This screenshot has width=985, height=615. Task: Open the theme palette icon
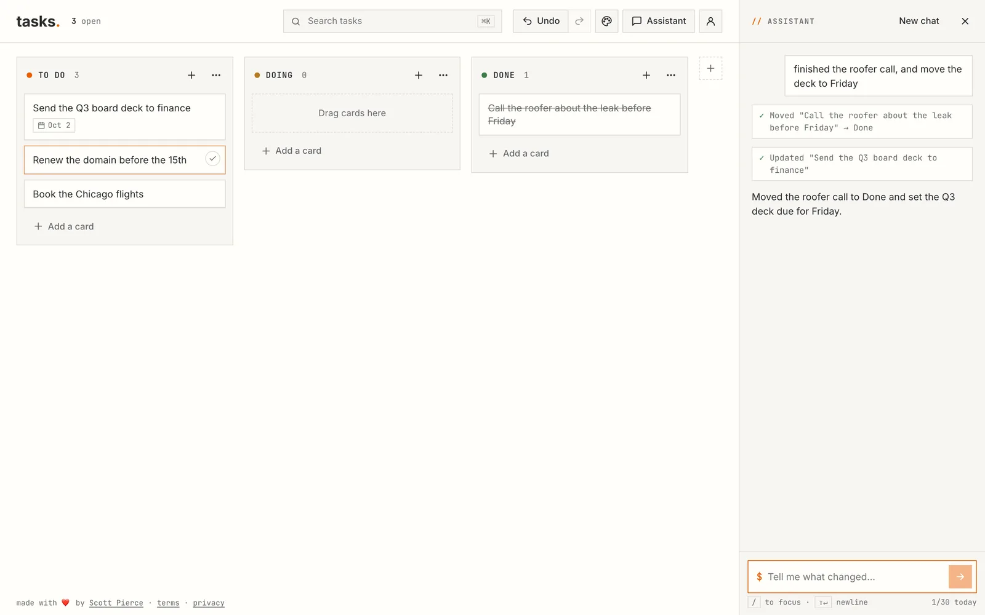606,21
